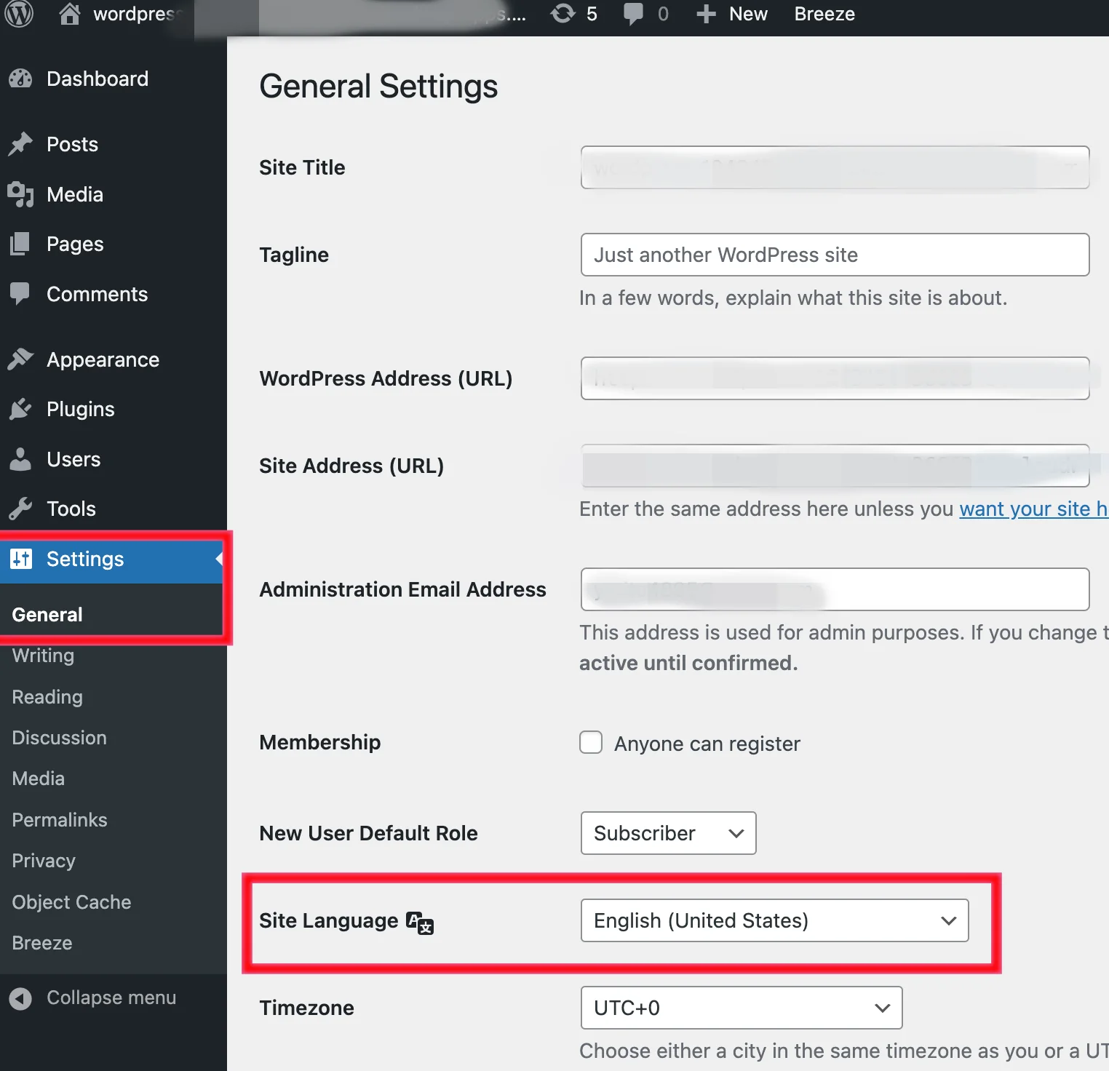Follow the 'want your site h' link
Screen dimensions: 1109x1071
(x=1033, y=509)
